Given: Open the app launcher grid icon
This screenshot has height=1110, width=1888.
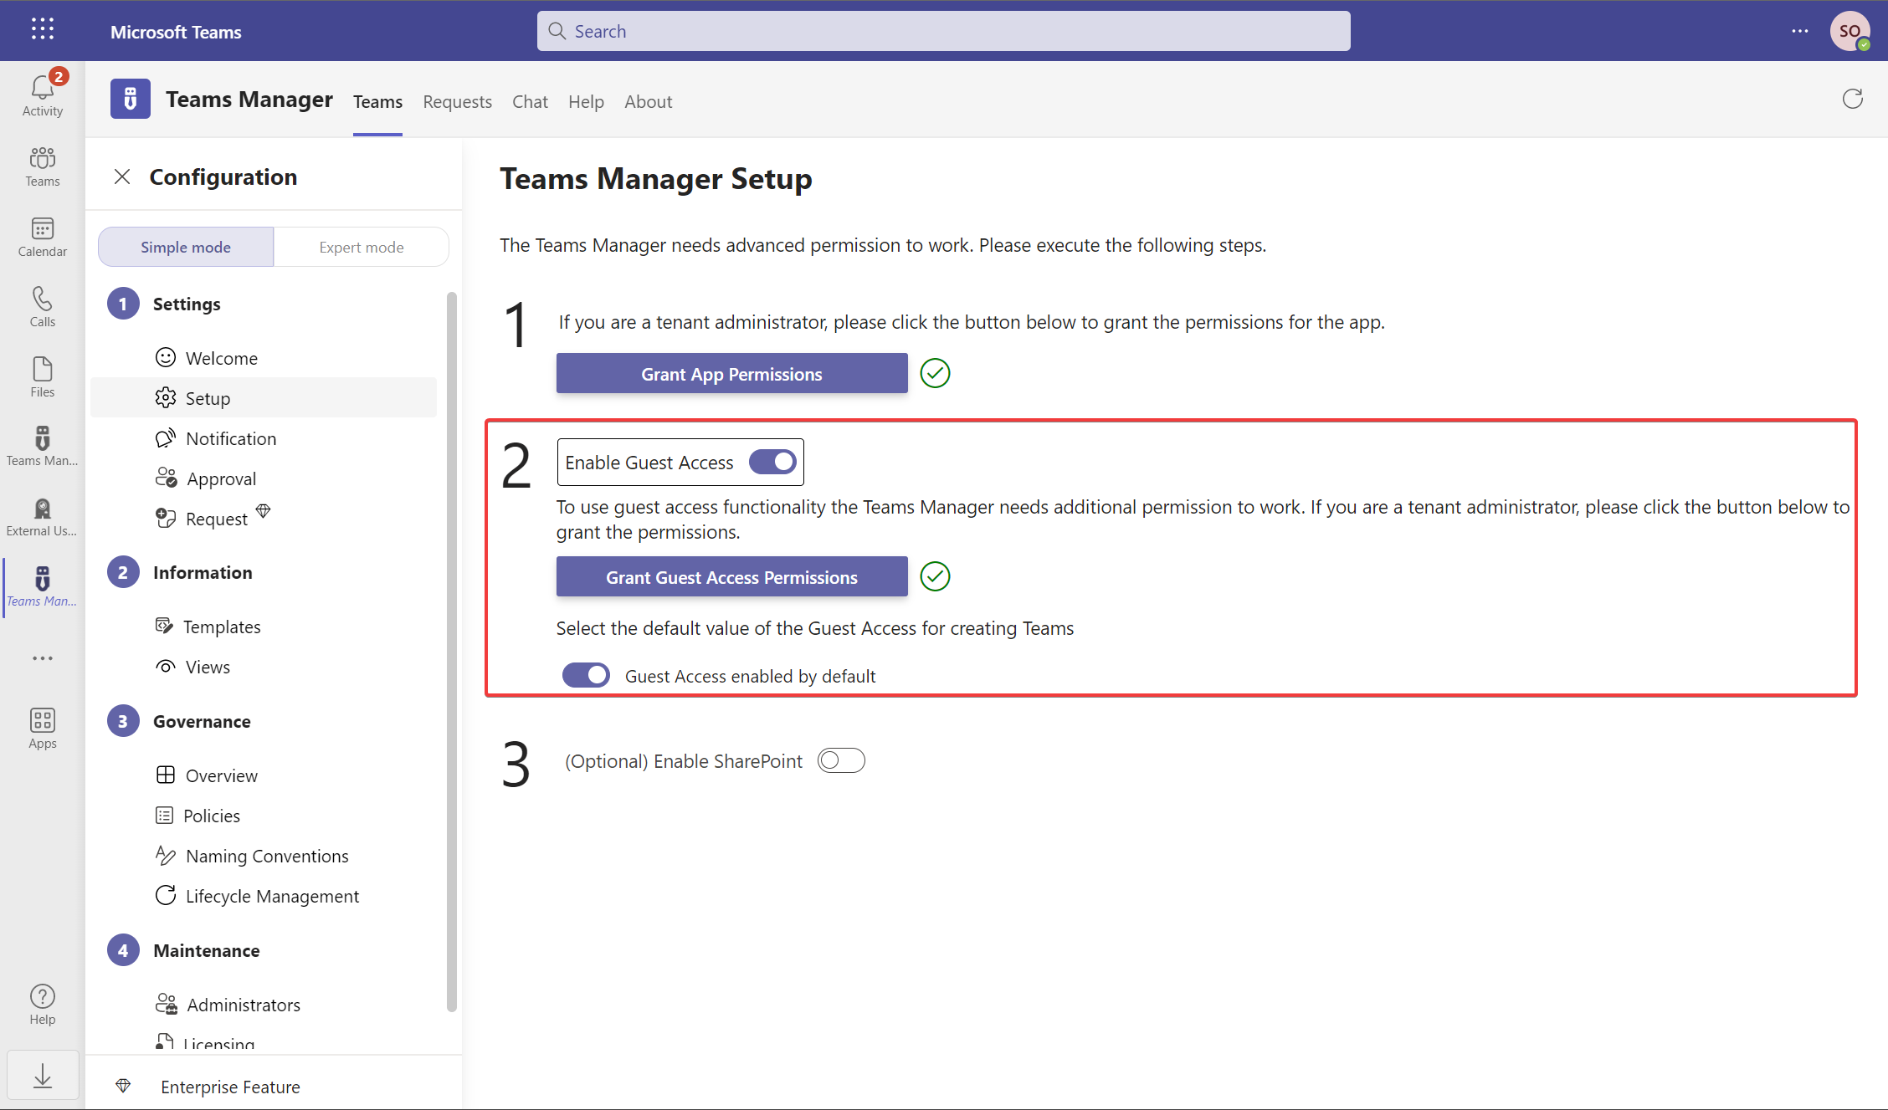Looking at the screenshot, I should (43, 30).
